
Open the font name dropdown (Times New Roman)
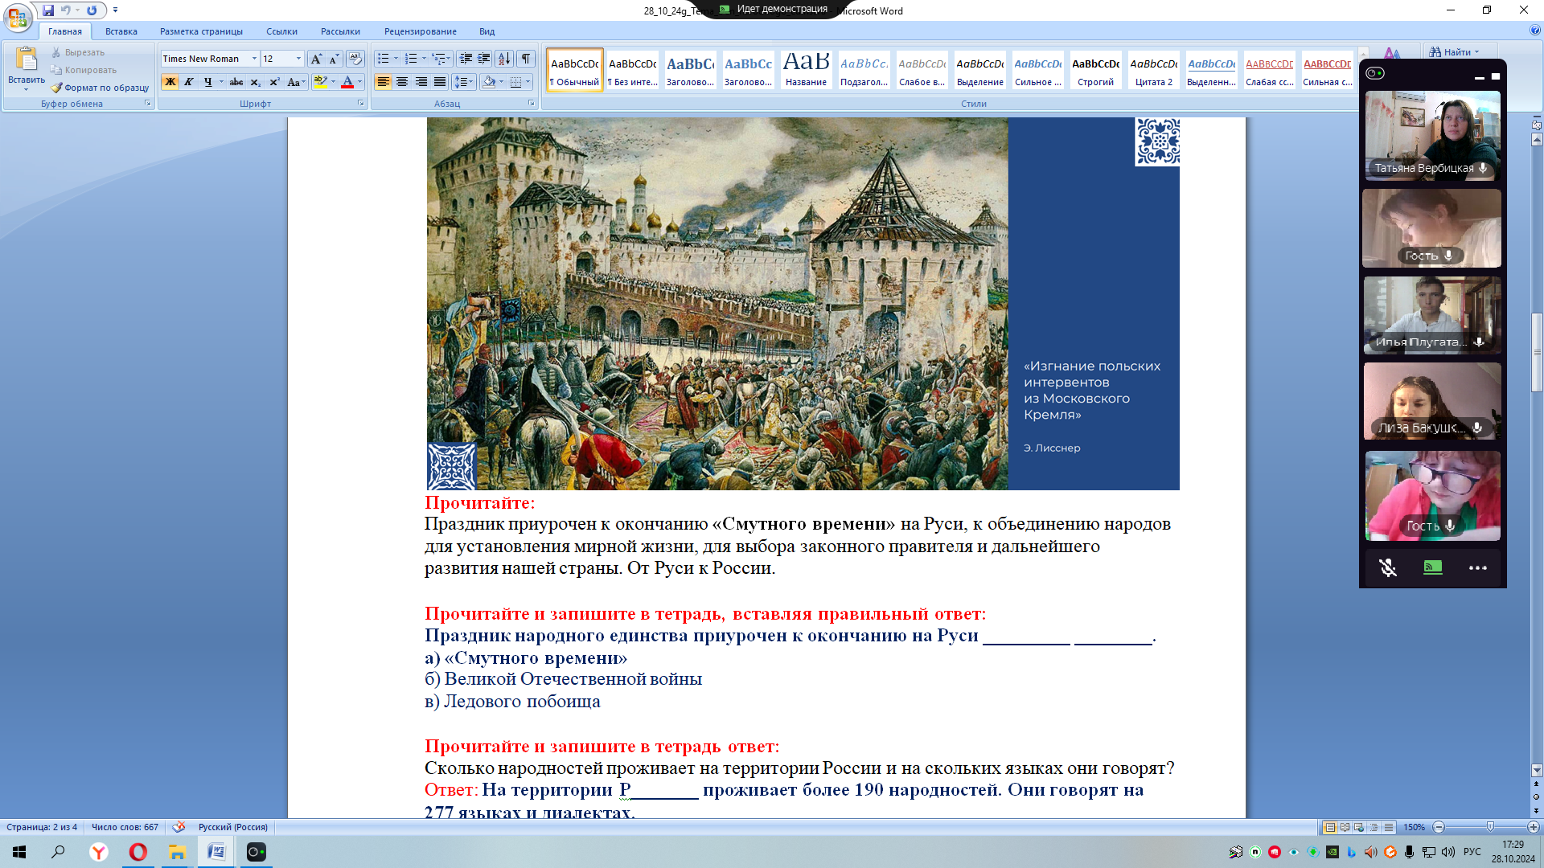pos(254,59)
